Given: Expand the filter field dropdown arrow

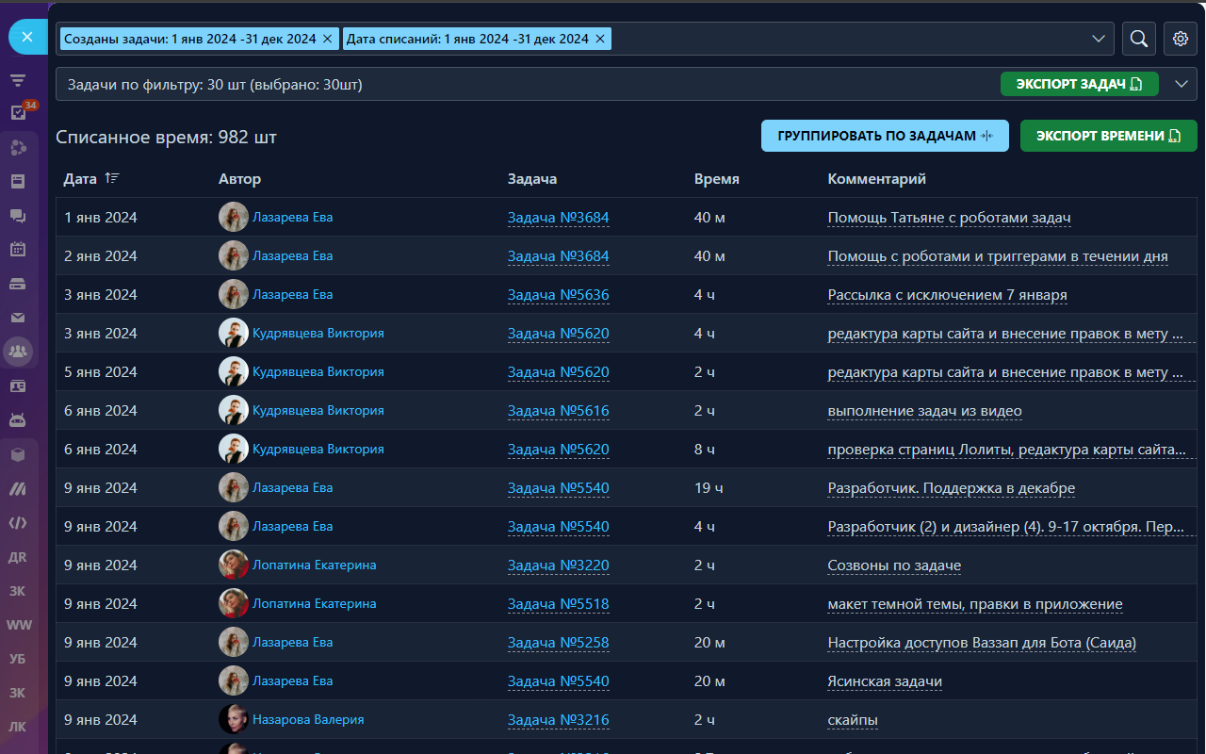Looking at the screenshot, I should click(1098, 39).
